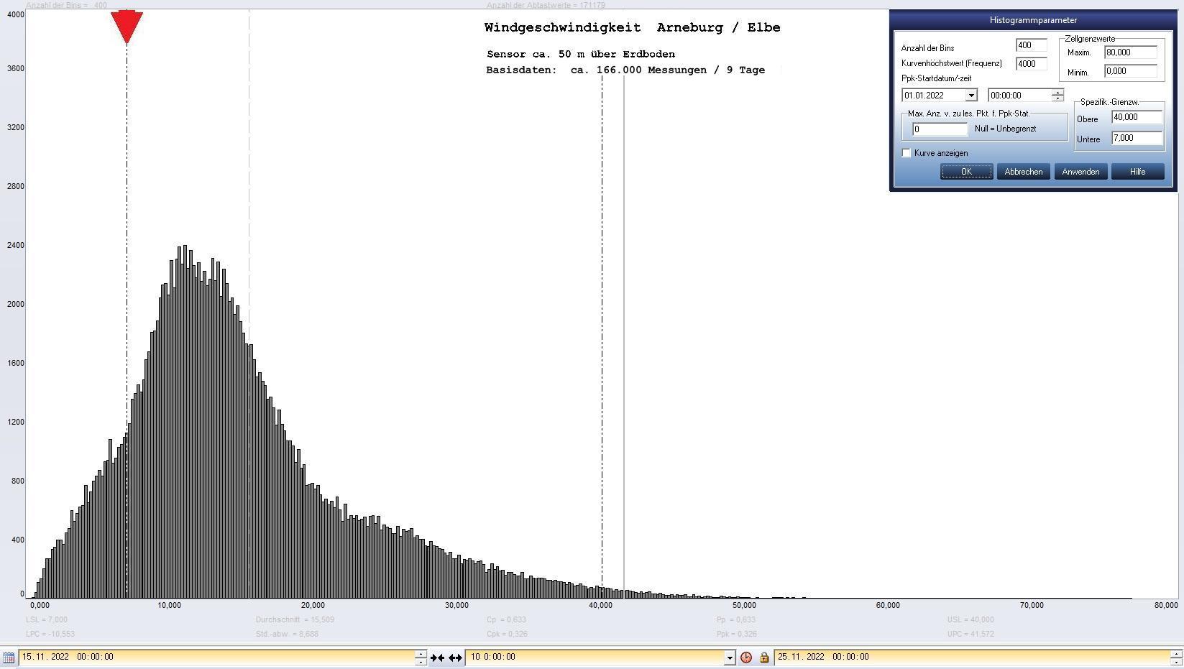The width and height of the screenshot is (1184, 669).
Task: Click the Ppk start time spinner arrows
Action: pos(1057,95)
